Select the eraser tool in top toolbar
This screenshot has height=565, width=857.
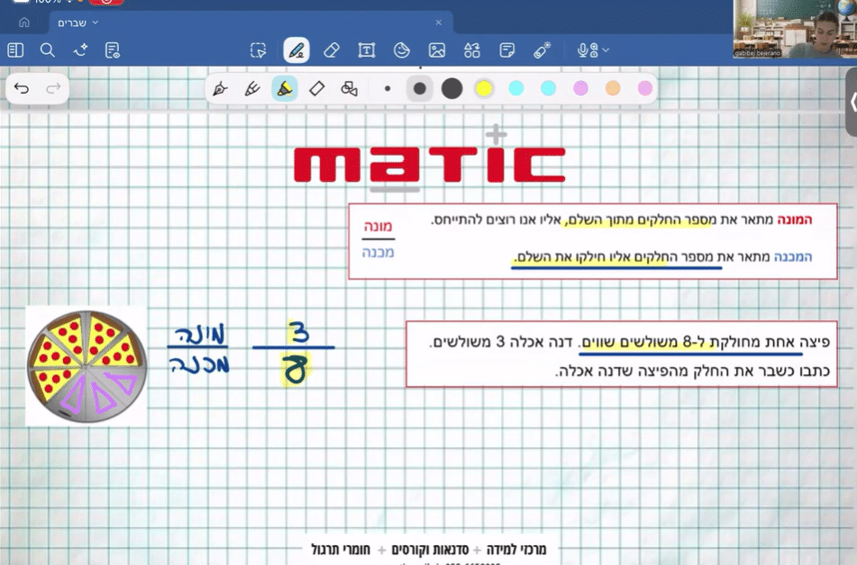tap(332, 50)
